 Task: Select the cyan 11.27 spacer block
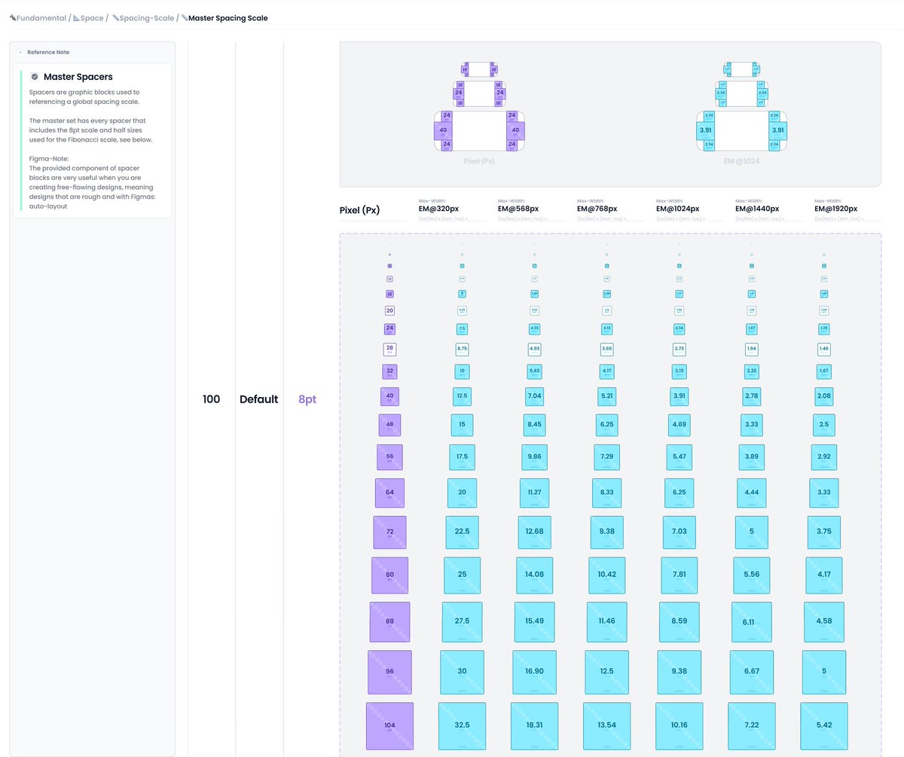pyautogui.click(x=534, y=493)
